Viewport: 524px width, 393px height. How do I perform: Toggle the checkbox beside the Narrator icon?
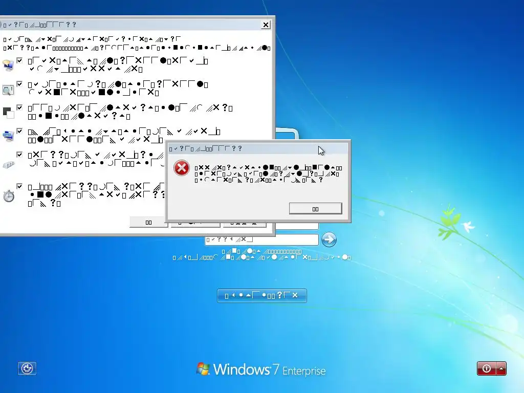click(20, 60)
